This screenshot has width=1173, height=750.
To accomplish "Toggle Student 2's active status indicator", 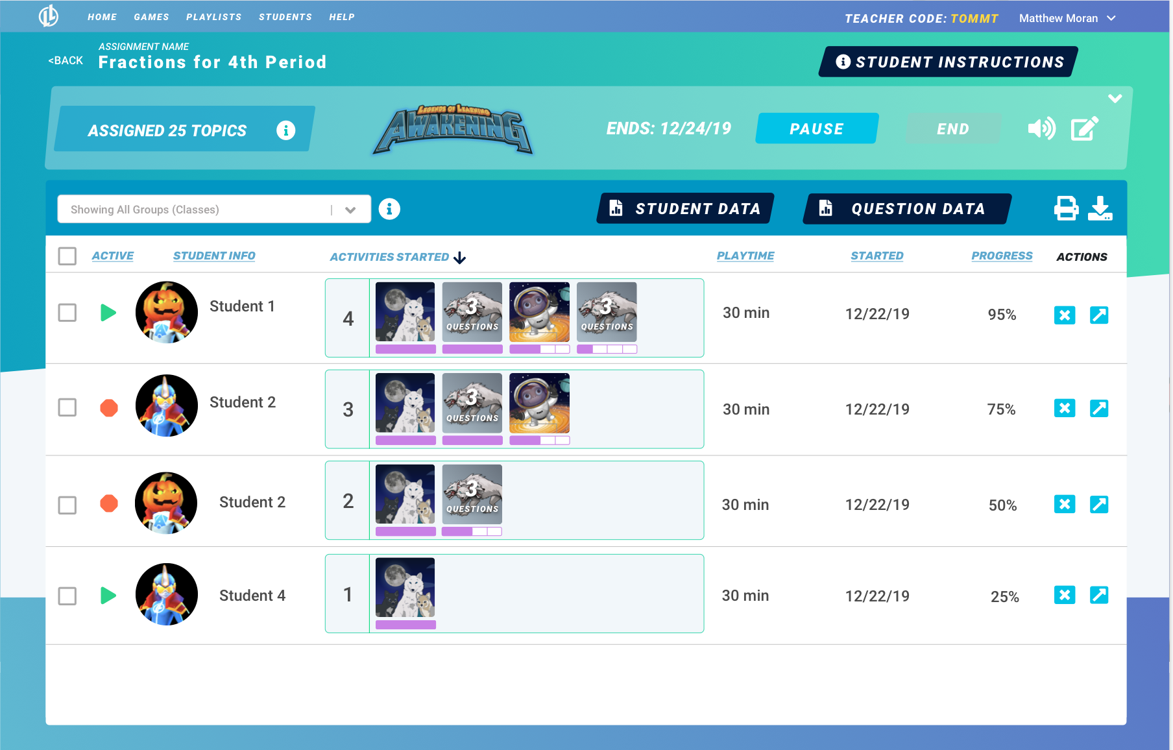I will click(109, 409).
